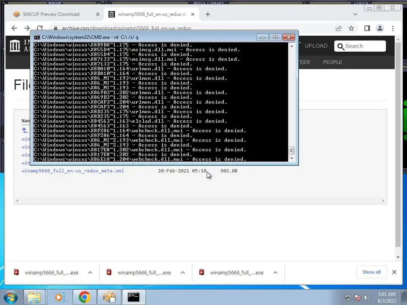Click the UPLOAD link on archive.org
This screenshot has height=305, width=407.
(316, 46)
